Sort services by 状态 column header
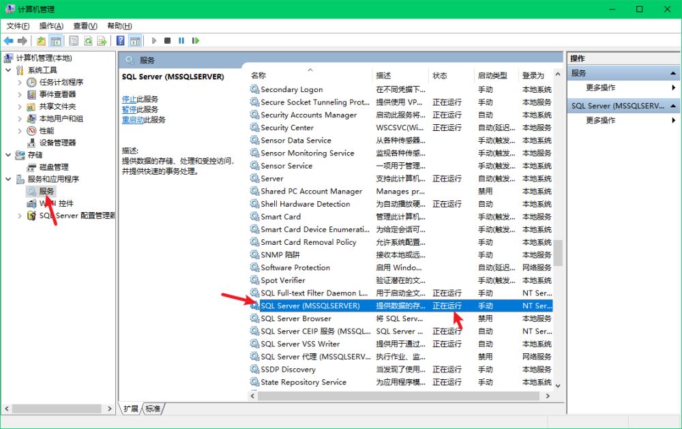This screenshot has width=682, height=429. [x=451, y=76]
